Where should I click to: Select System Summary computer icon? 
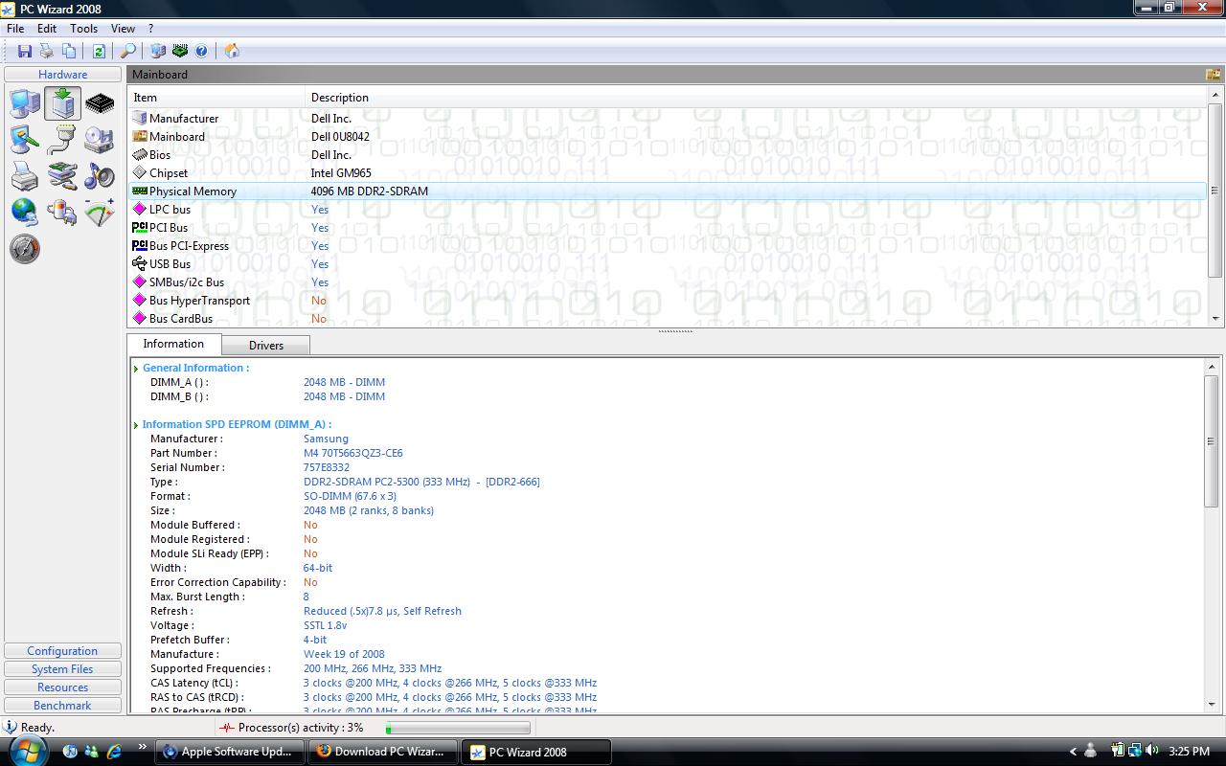click(25, 103)
